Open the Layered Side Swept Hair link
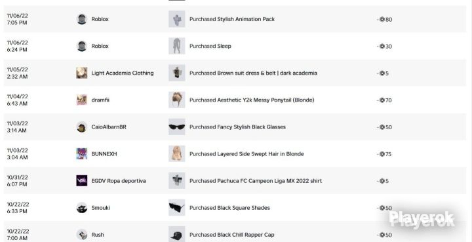 (246, 154)
